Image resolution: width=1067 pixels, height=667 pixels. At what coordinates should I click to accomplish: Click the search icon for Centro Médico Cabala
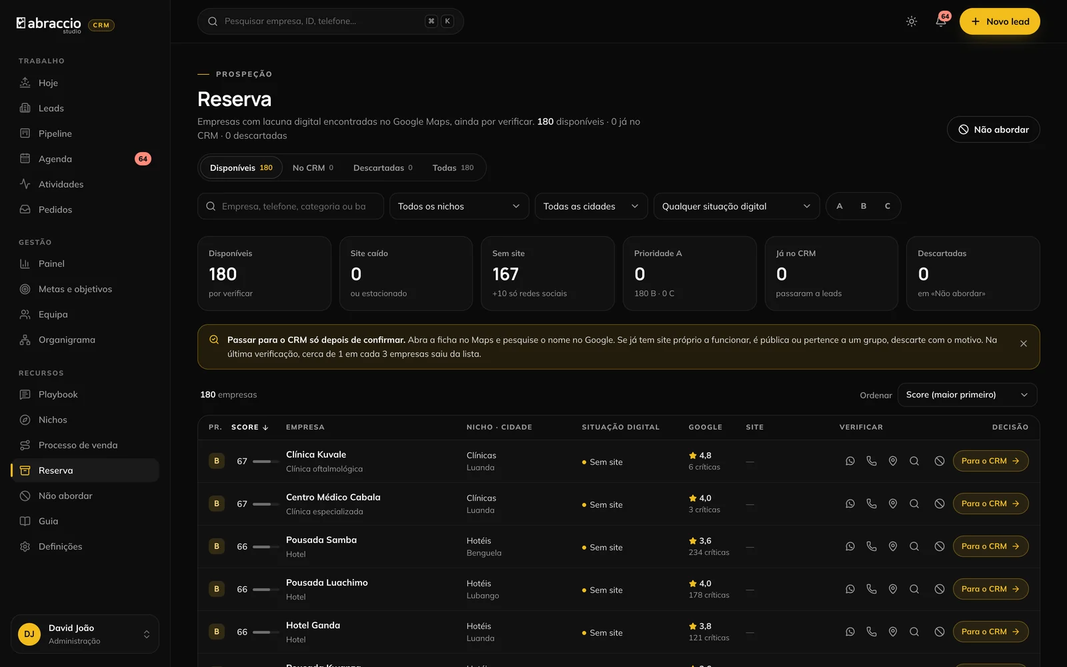[914, 504]
